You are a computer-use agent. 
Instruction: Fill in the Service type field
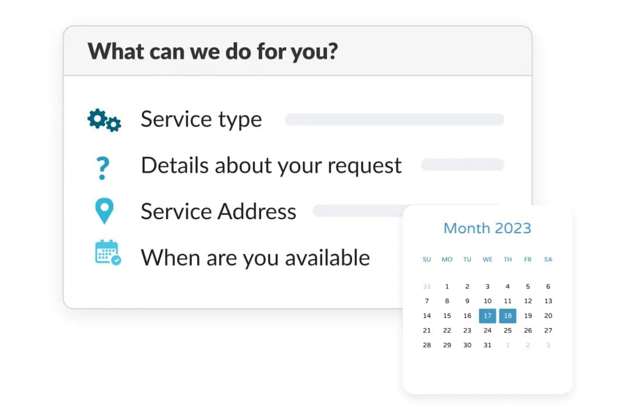pyautogui.click(x=394, y=119)
